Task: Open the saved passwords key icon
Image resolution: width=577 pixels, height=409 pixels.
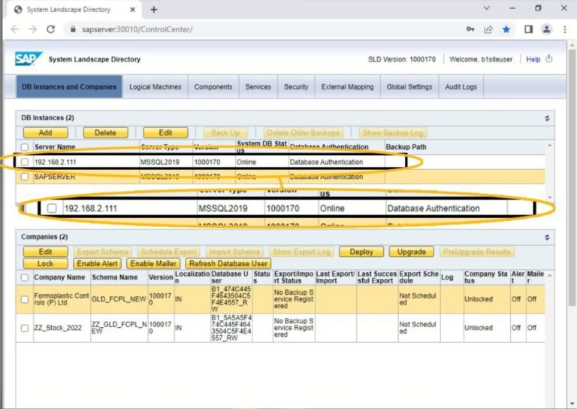Action: 470,29
